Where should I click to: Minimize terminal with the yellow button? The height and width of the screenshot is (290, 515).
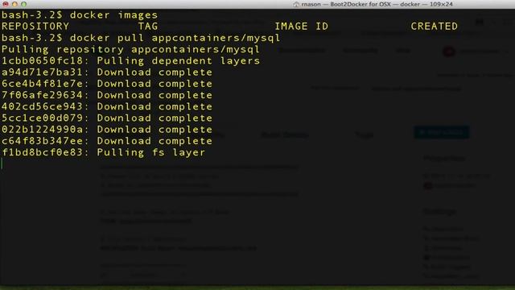click(x=14, y=4)
